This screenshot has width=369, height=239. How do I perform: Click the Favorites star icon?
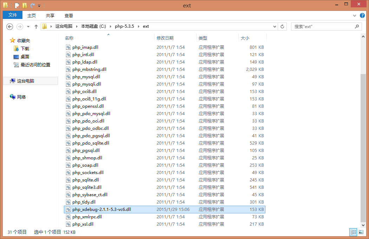coord(13,40)
